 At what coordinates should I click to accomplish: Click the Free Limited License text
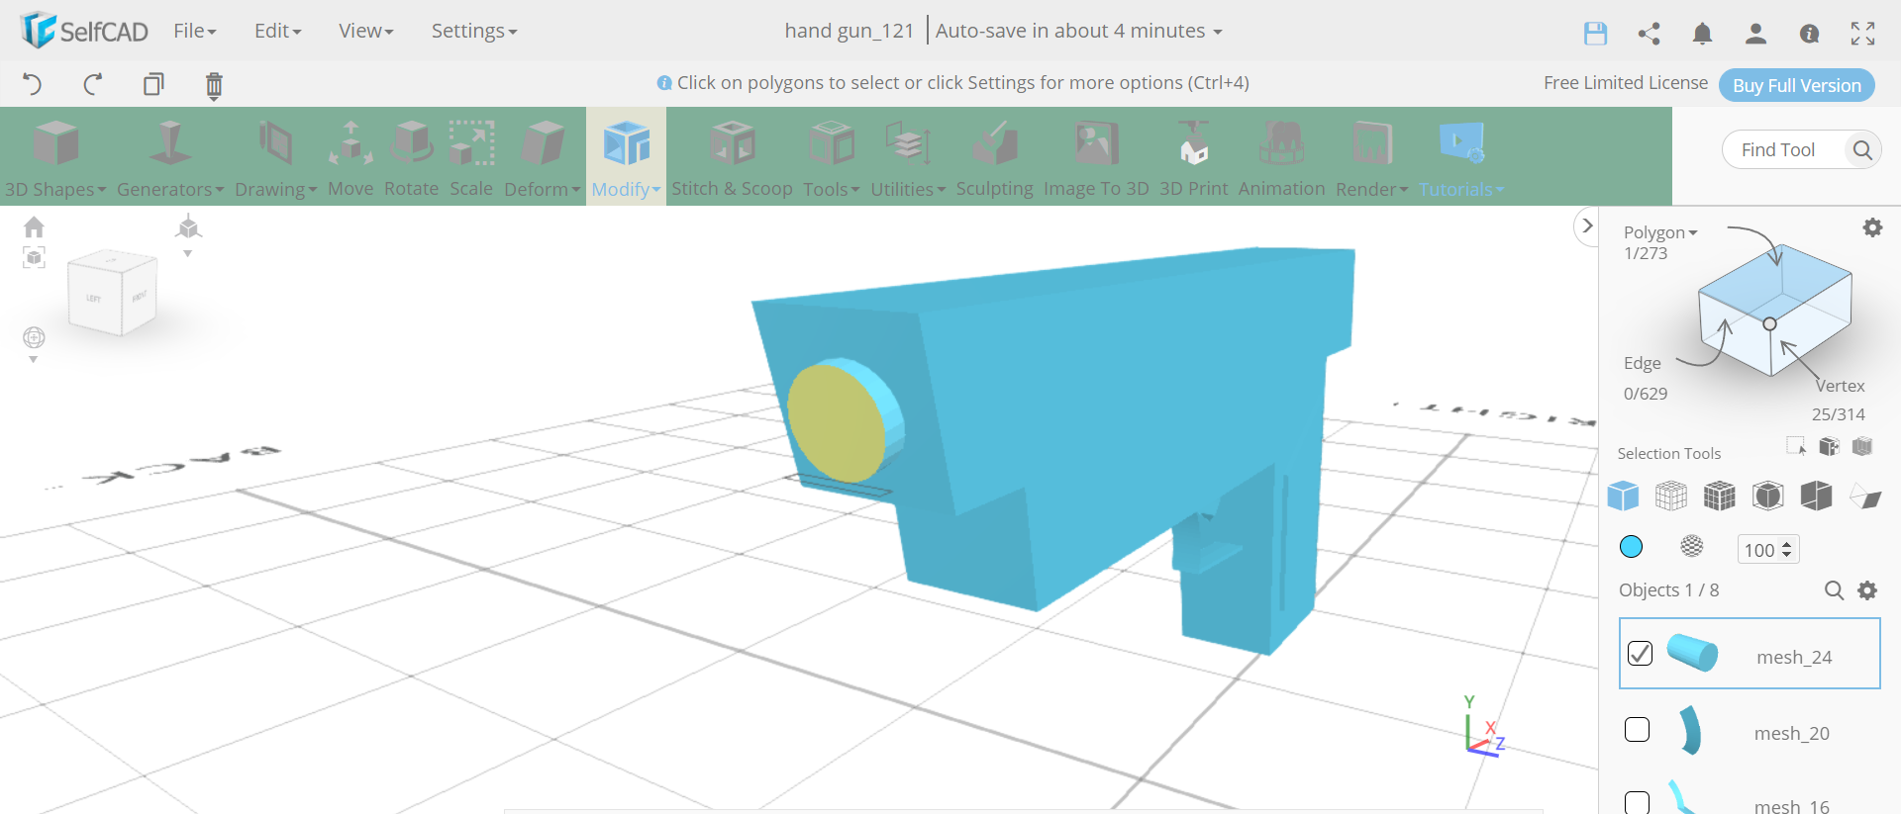1626,83
